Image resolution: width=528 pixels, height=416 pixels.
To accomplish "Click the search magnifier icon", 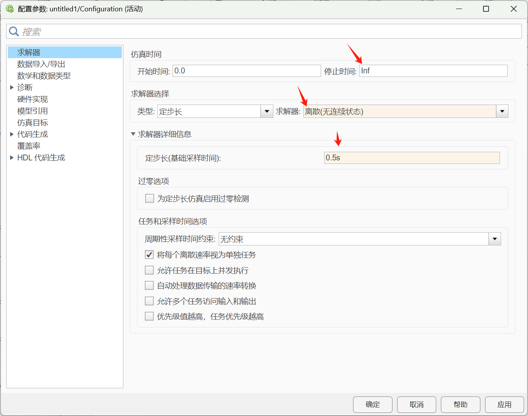I will click(x=14, y=31).
